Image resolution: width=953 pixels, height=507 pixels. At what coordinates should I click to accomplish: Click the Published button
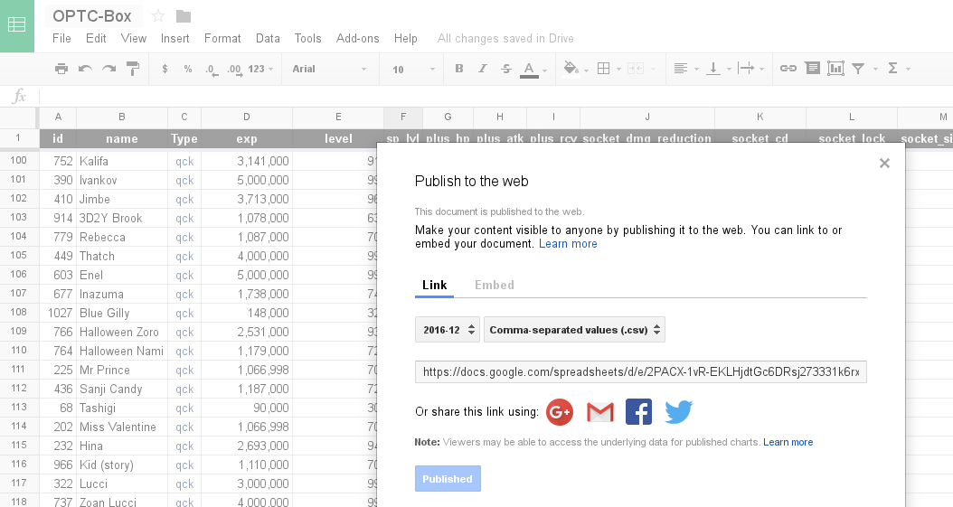[x=448, y=479]
